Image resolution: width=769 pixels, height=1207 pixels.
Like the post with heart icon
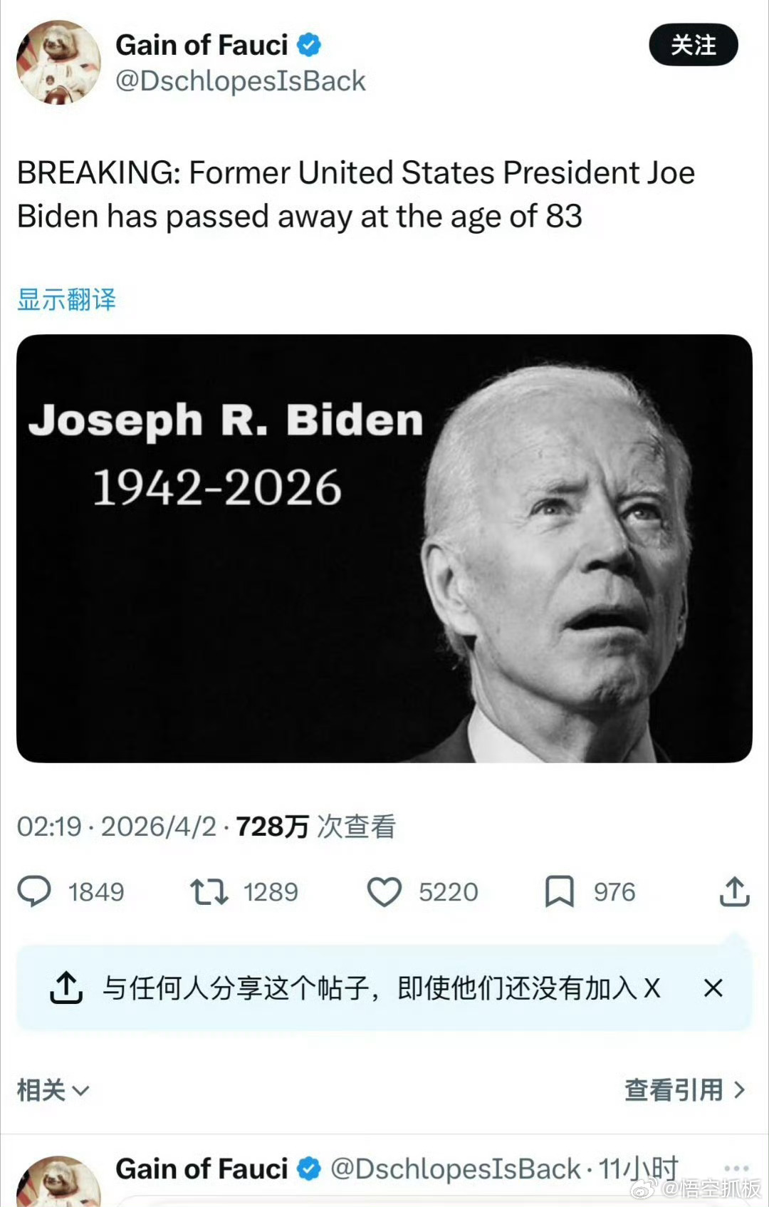click(x=384, y=892)
